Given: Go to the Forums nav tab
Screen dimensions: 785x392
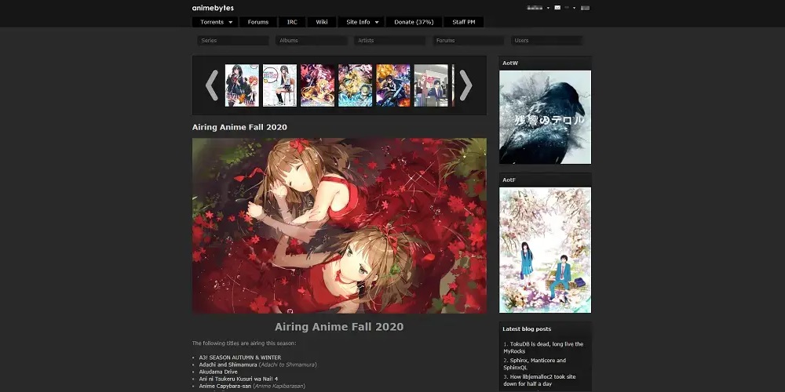Looking at the screenshot, I should click(257, 22).
